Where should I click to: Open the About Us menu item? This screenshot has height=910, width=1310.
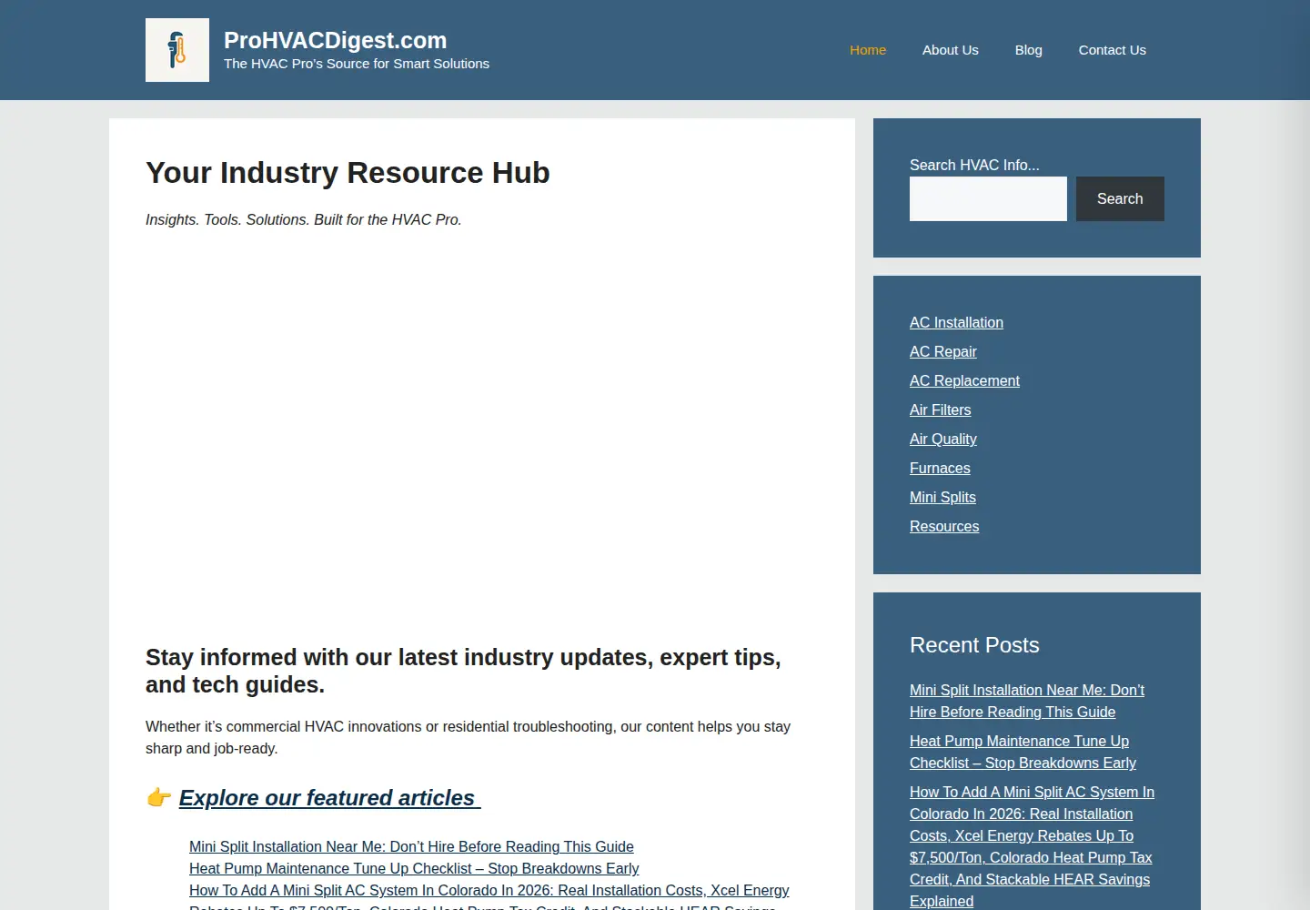coord(951,50)
